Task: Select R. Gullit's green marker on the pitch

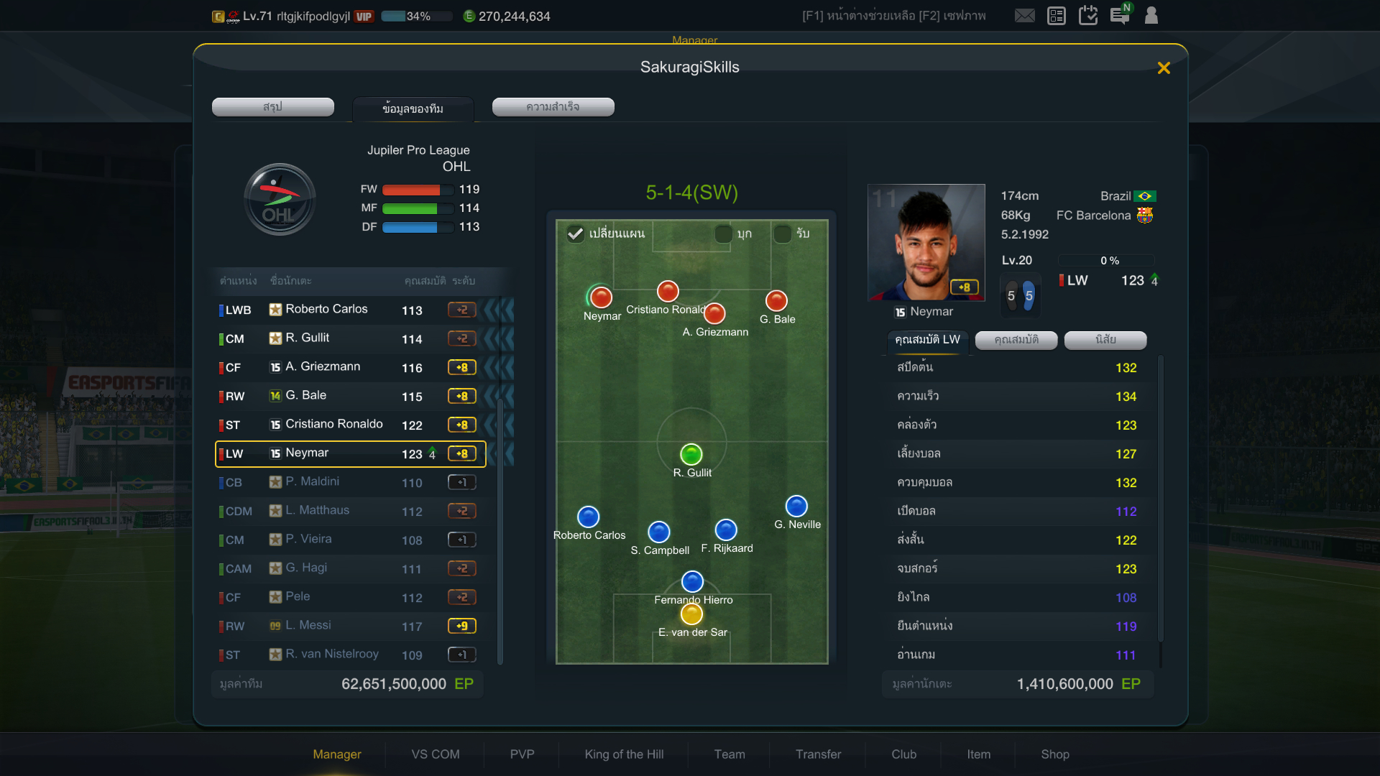Action: [691, 454]
